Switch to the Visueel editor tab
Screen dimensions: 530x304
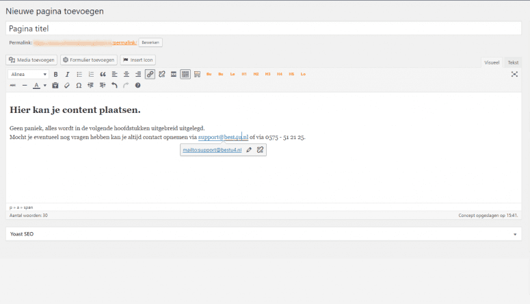tap(492, 62)
